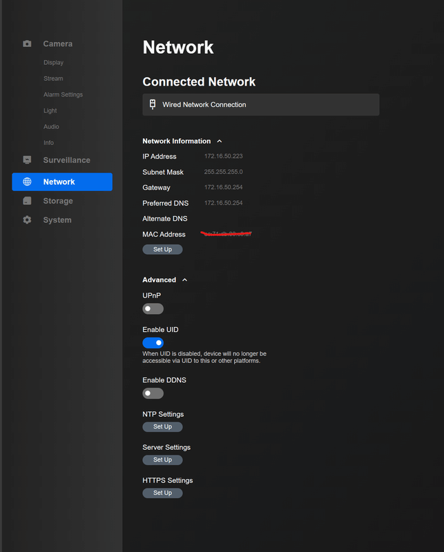Collapse the Advanced section chevron
Screen dimensions: 444x552
pos(184,280)
